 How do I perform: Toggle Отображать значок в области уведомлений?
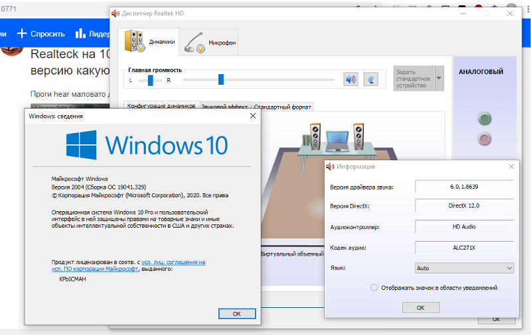coord(374,288)
